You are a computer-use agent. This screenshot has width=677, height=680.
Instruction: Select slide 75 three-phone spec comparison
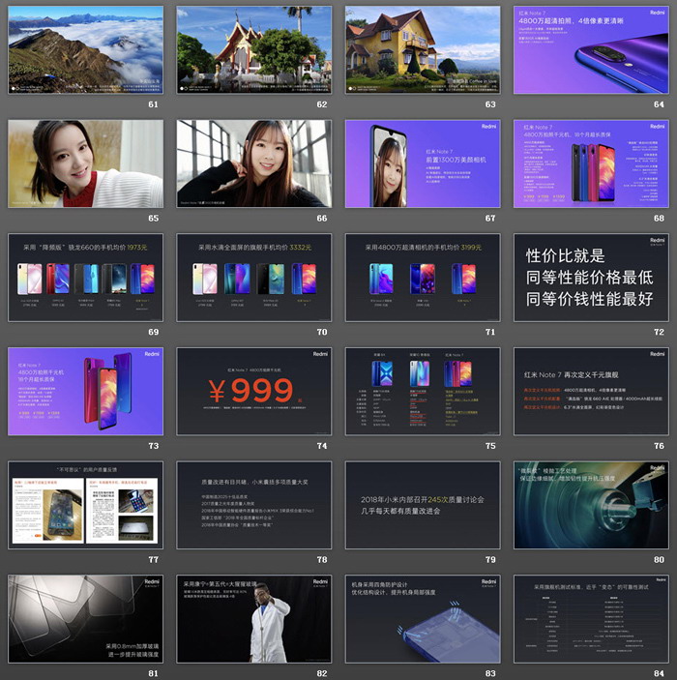[423, 391]
